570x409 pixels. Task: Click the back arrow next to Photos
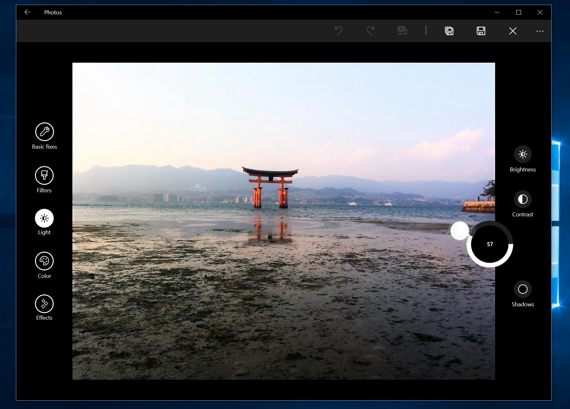coord(27,12)
